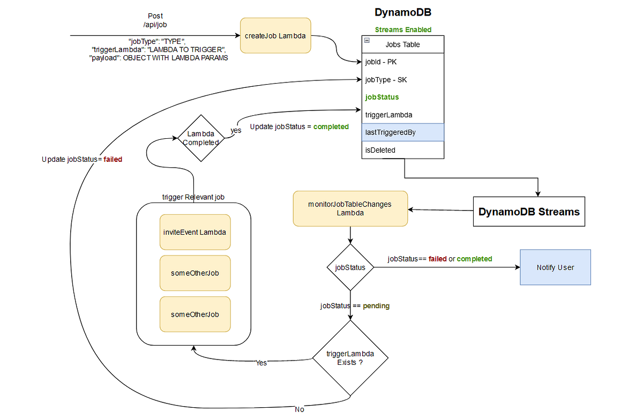Click the DynamoDB Streams block
Viewport: 643px width, 419px height.
click(x=529, y=212)
